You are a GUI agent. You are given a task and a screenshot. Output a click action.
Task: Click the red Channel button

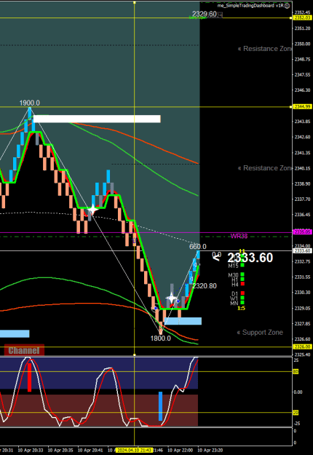click(24, 350)
